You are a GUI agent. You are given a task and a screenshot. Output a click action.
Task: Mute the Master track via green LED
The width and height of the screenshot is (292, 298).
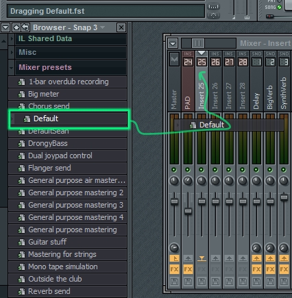[x=174, y=170]
